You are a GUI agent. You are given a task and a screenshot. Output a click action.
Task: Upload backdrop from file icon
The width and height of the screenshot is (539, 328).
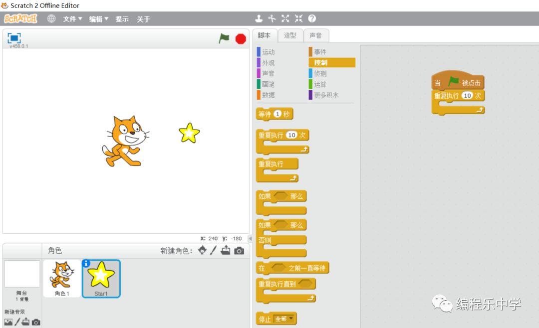click(x=25, y=322)
